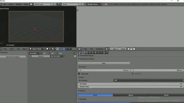The height and width of the screenshot is (103, 184).
Task: Toggle line numbers display
Action: (129, 49)
